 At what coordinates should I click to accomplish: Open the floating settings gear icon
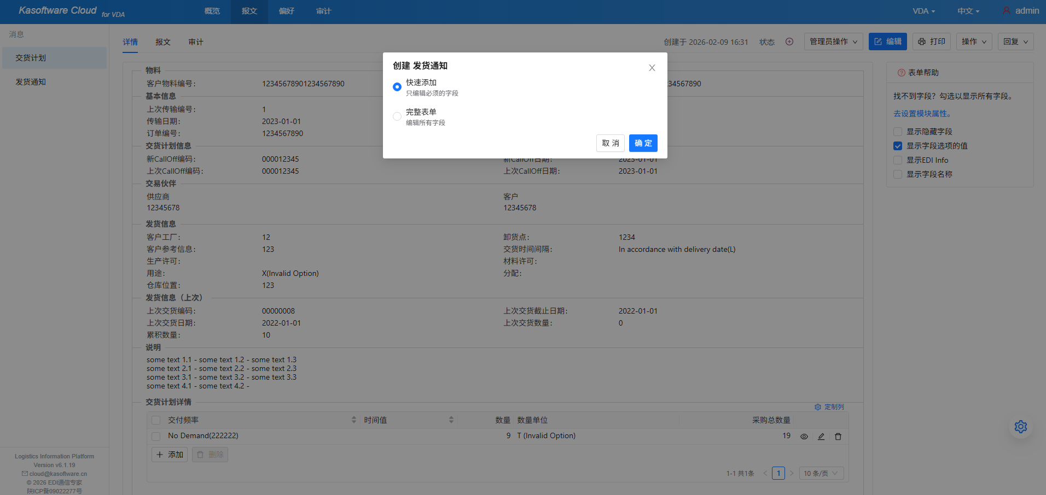click(1020, 427)
